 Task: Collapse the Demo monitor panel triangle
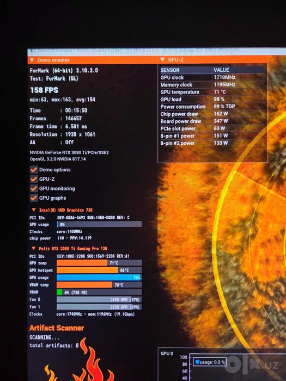[32, 60]
